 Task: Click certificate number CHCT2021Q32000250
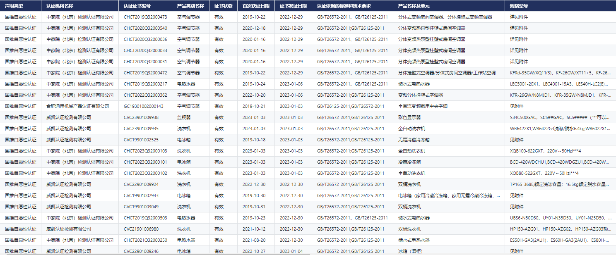pos(145,240)
